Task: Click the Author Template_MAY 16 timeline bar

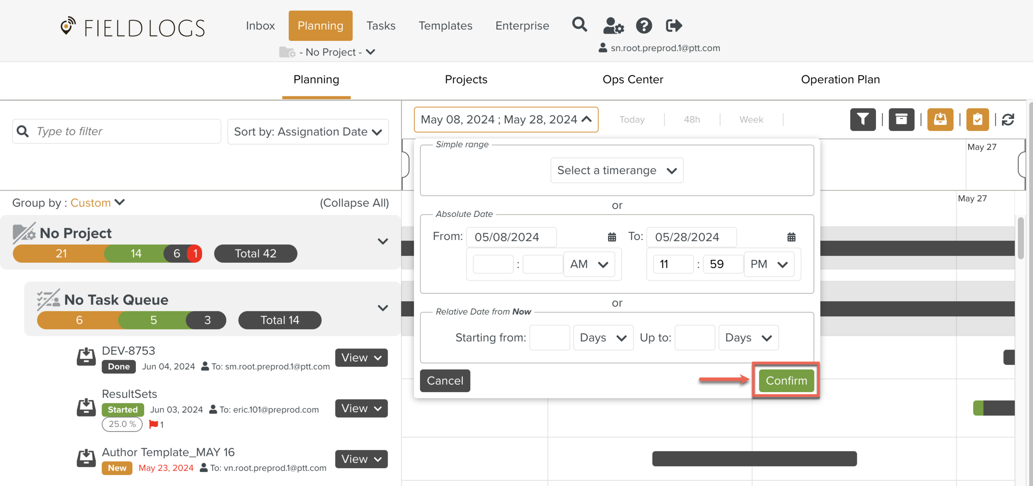Action: [x=754, y=459]
